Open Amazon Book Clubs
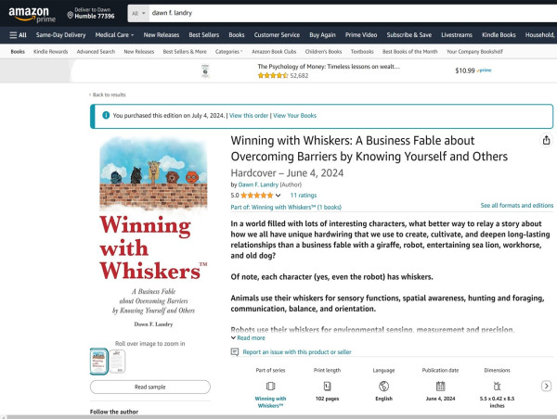 [x=274, y=51]
